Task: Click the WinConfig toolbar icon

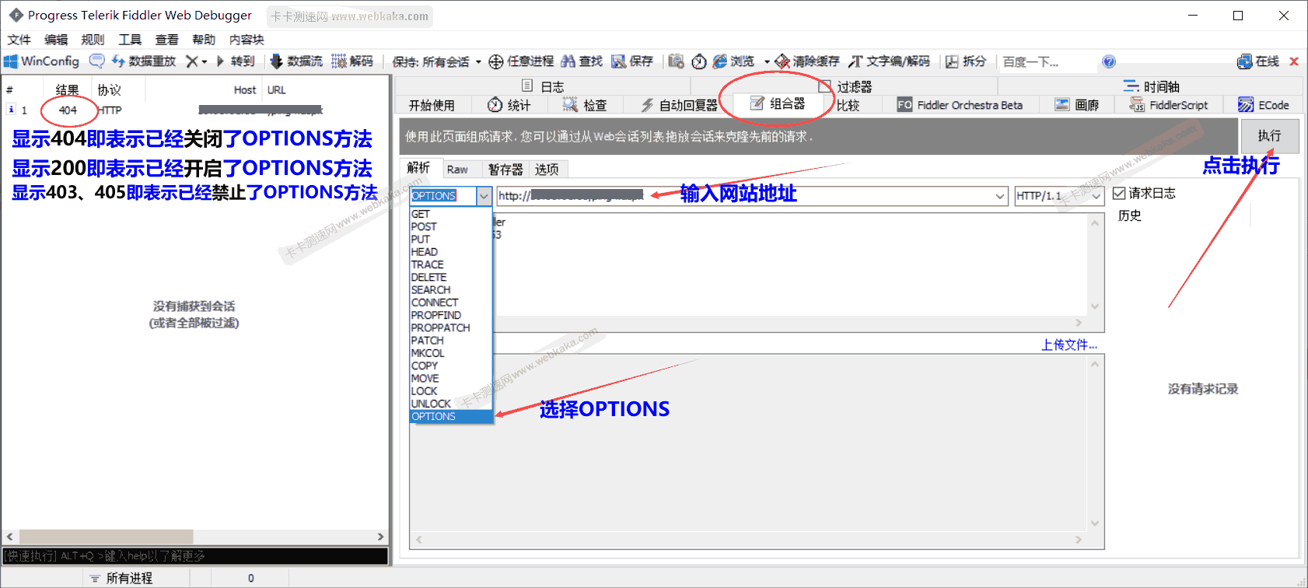Action: (11, 61)
